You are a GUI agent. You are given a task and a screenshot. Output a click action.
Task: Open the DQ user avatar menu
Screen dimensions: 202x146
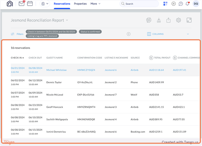[196, 4]
